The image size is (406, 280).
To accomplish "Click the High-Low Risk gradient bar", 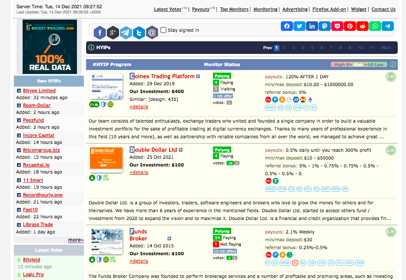I will pos(359,64).
